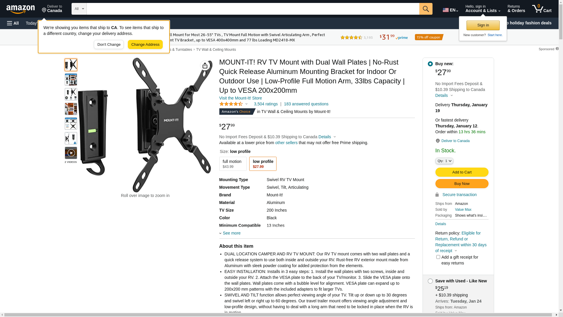This screenshot has width=563, height=317.
Task: Check Add a gift receipt checkbox
Action: click(438, 257)
